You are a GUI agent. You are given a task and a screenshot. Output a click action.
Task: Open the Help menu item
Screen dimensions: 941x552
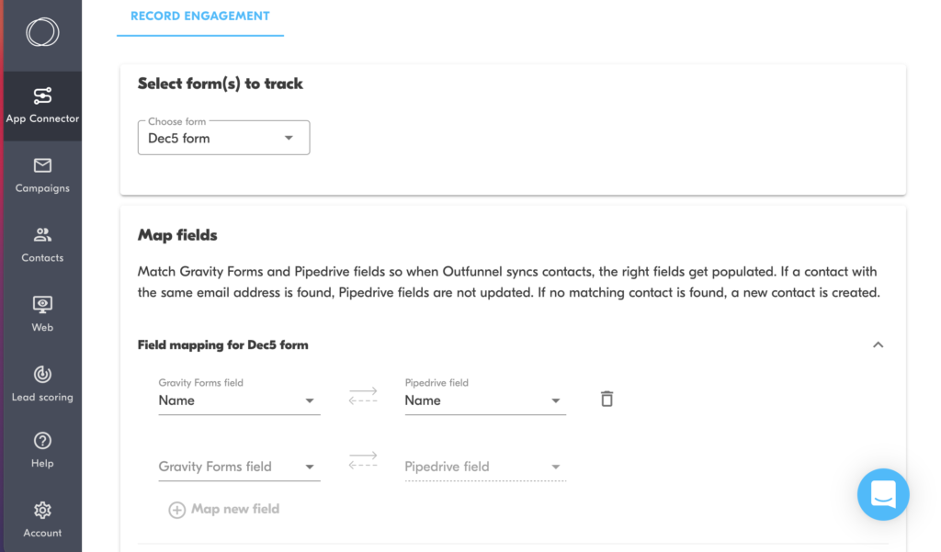42,451
